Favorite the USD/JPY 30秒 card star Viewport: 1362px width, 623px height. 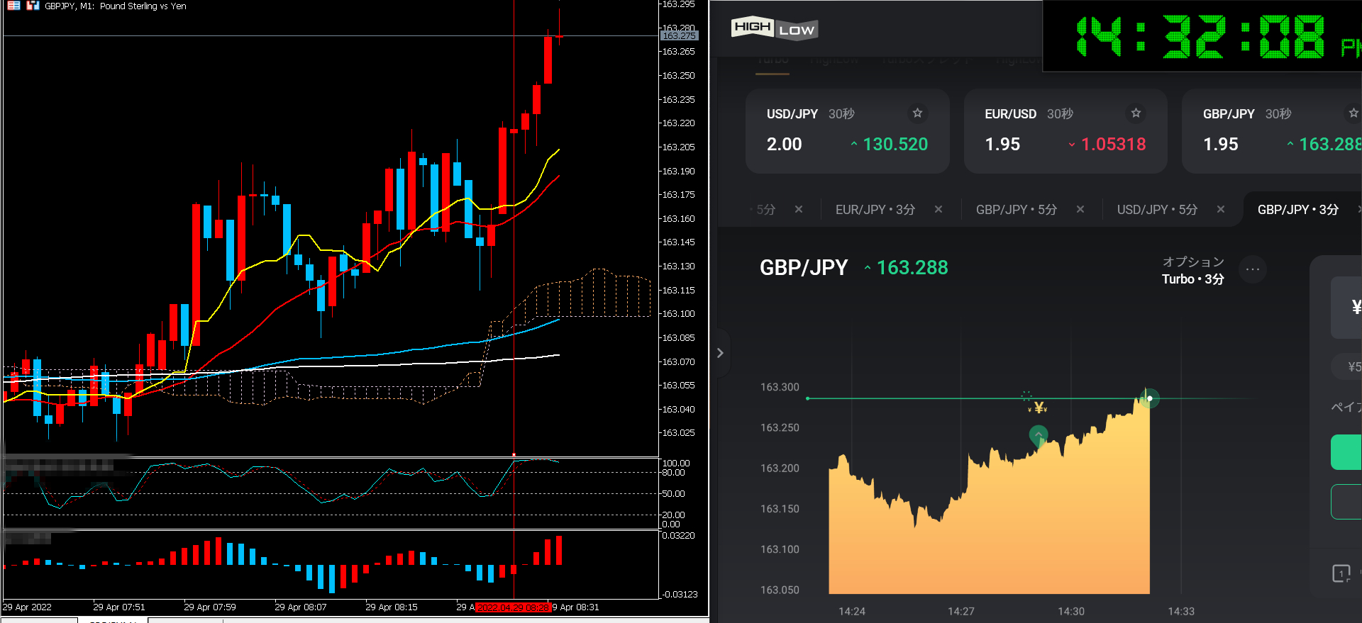click(917, 113)
